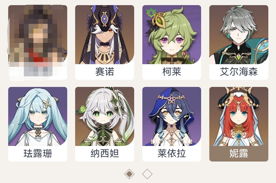Click the 莱依拉 name label
This screenshot has height=183, width=276.
coord(172,153)
